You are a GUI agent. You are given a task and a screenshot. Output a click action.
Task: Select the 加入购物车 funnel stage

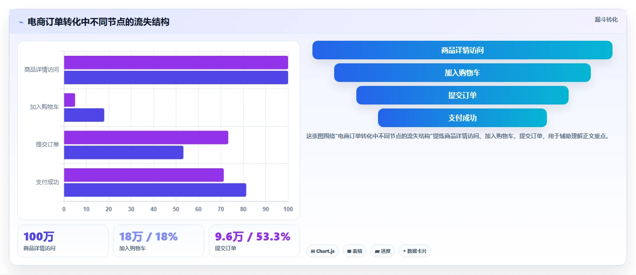tap(462, 73)
